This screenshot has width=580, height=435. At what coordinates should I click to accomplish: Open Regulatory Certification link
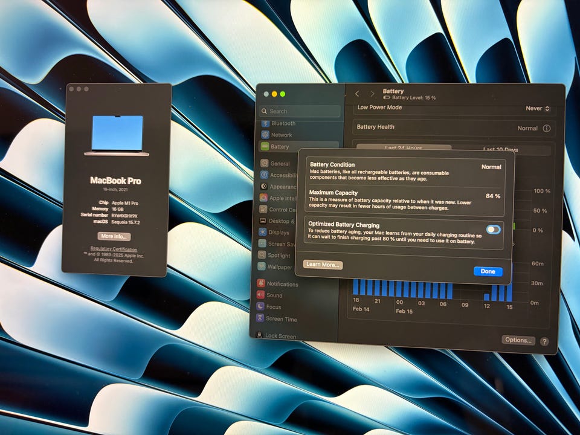pos(114,249)
